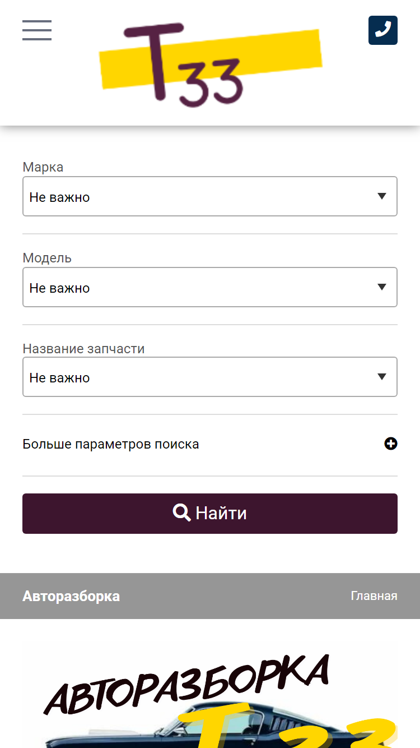The image size is (420, 748).
Task: Open the Название запчасти select box
Action: click(x=210, y=377)
